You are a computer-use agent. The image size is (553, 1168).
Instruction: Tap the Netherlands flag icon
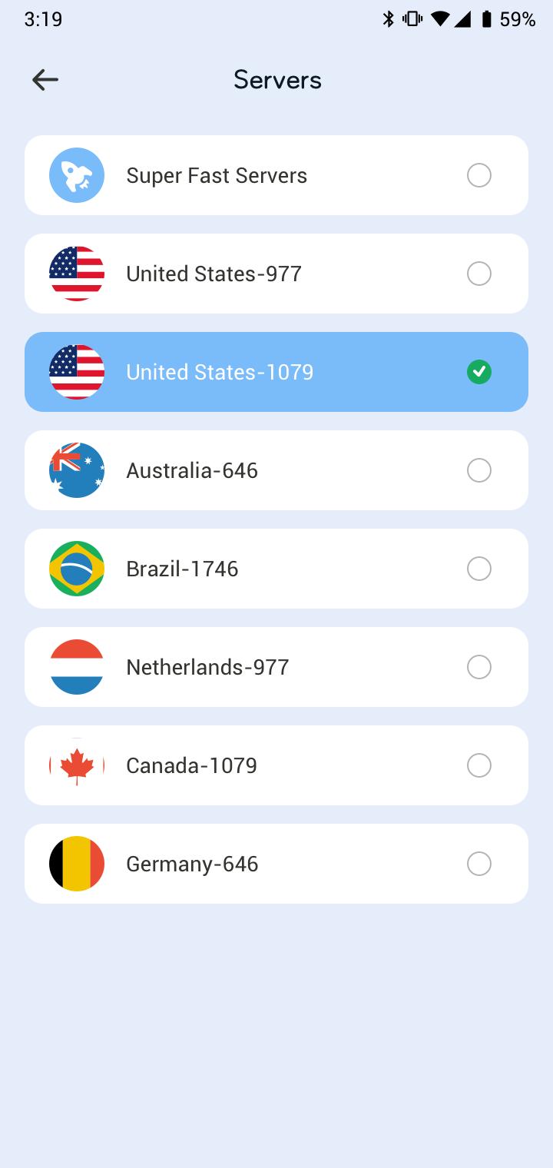(77, 667)
